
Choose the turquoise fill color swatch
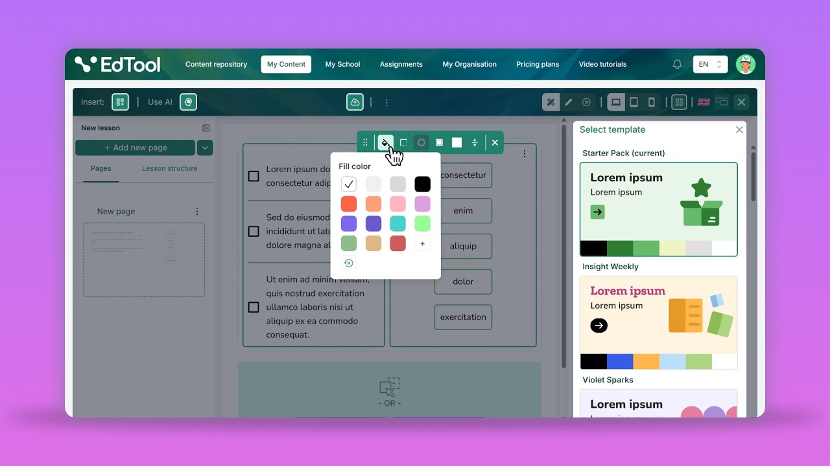[398, 224]
